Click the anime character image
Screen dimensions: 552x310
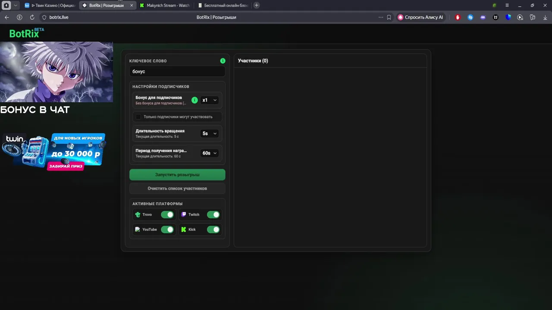tap(56, 72)
